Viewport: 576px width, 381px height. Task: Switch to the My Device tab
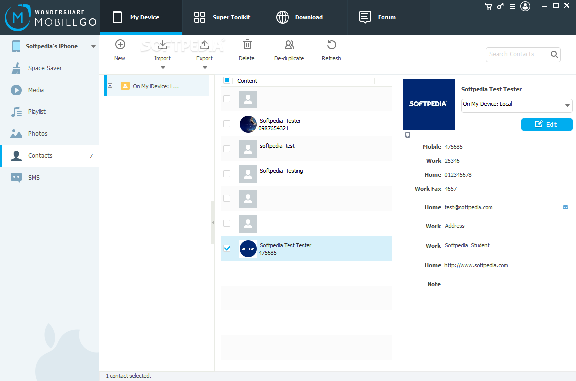coord(141,17)
